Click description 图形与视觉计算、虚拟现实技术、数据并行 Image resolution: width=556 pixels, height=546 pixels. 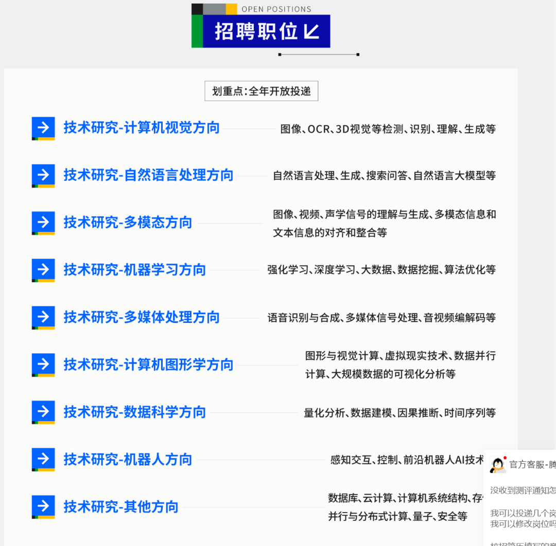point(401,356)
